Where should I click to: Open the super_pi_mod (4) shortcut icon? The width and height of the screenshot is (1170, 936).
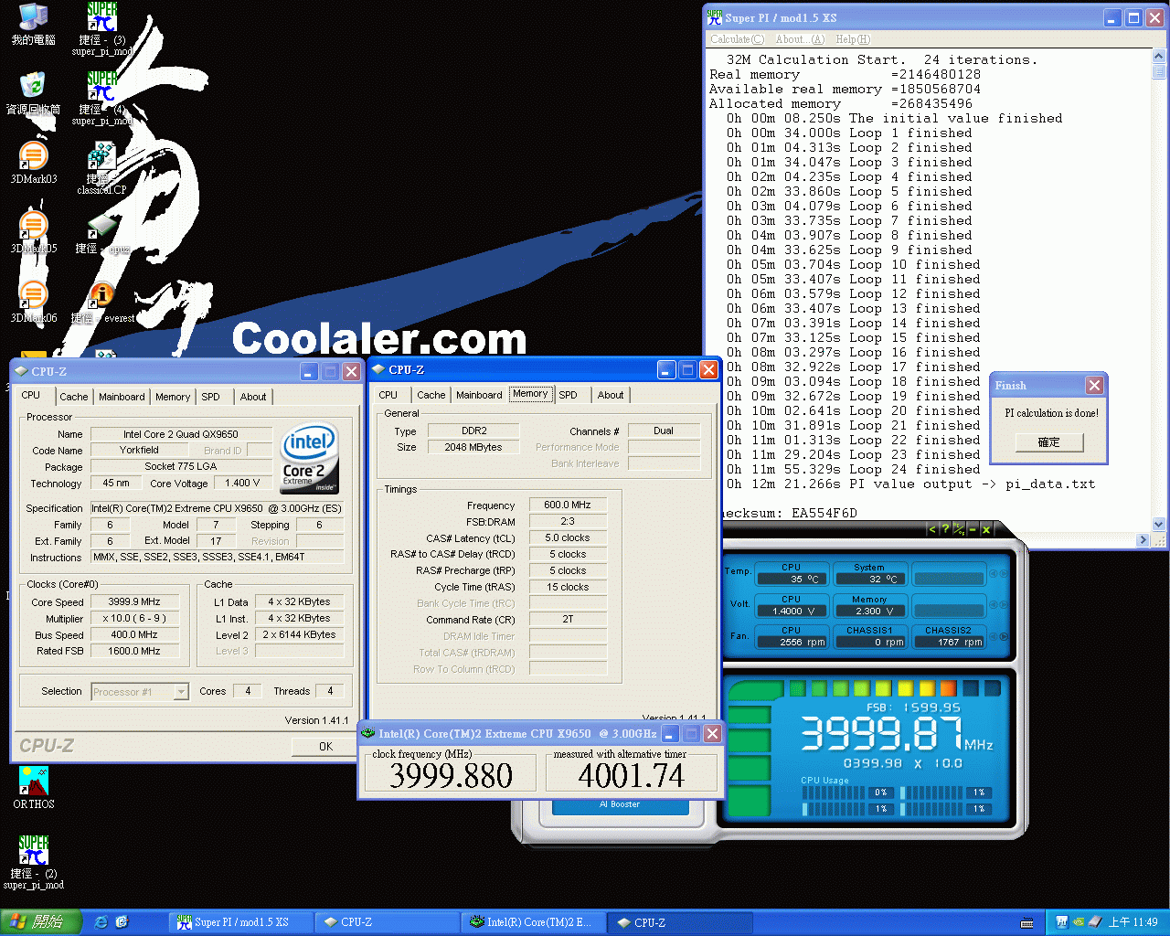pyautogui.click(x=101, y=99)
